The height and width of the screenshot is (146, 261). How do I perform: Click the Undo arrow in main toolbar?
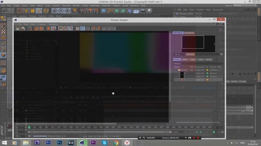pyautogui.click(x=5, y=11)
